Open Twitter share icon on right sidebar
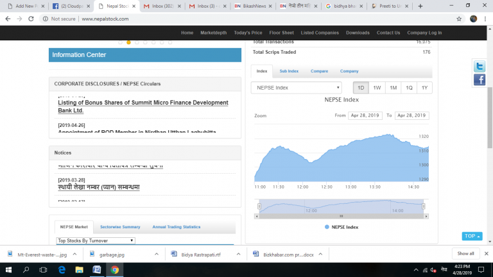The width and height of the screenshot is (493, 277). click(480, 66)
